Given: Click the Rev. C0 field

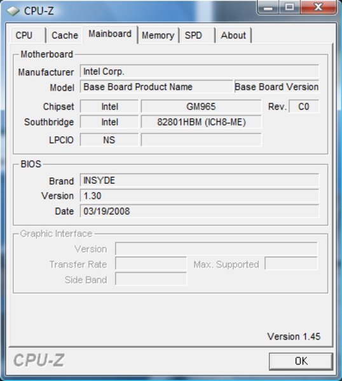Looking at the screenshot, I should click(304, 107).
